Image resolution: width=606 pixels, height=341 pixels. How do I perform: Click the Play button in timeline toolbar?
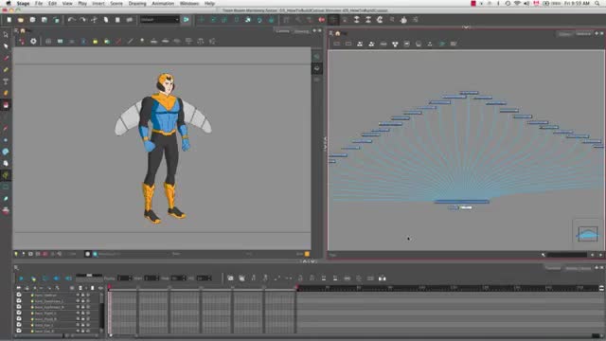point(21,278)
